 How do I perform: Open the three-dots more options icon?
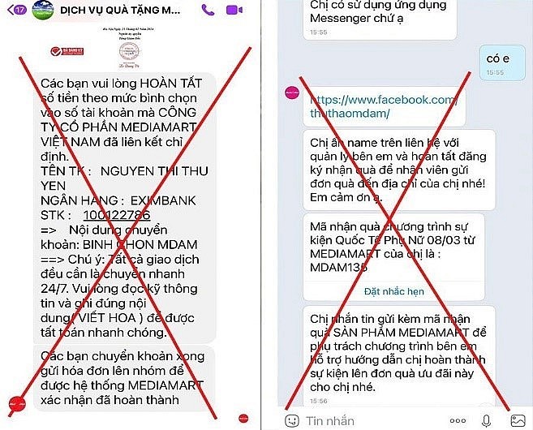click(x=458, y=421)
